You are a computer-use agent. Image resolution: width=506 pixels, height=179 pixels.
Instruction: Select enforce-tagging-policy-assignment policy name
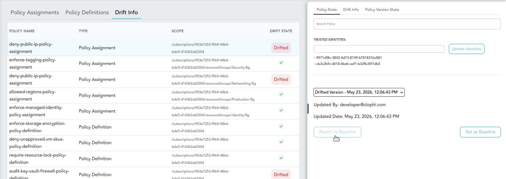point(33,64)
